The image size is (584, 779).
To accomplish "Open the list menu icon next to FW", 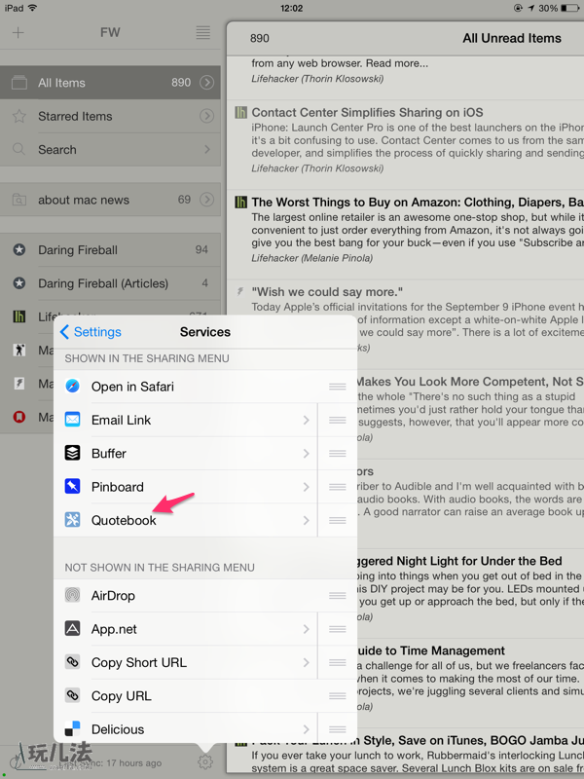I will [x=202, y=33].
